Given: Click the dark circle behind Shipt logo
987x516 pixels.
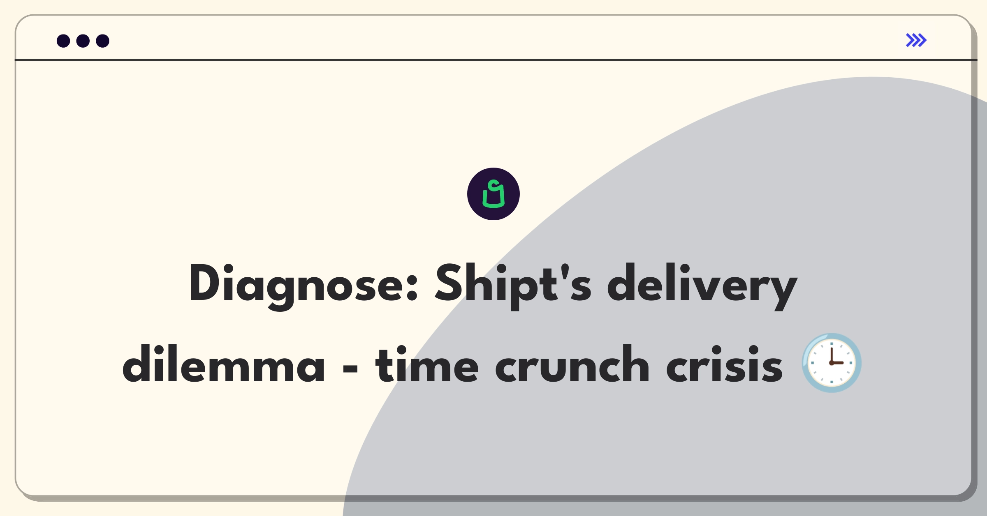Looking at the screenshot, I should tap(493, 194).
